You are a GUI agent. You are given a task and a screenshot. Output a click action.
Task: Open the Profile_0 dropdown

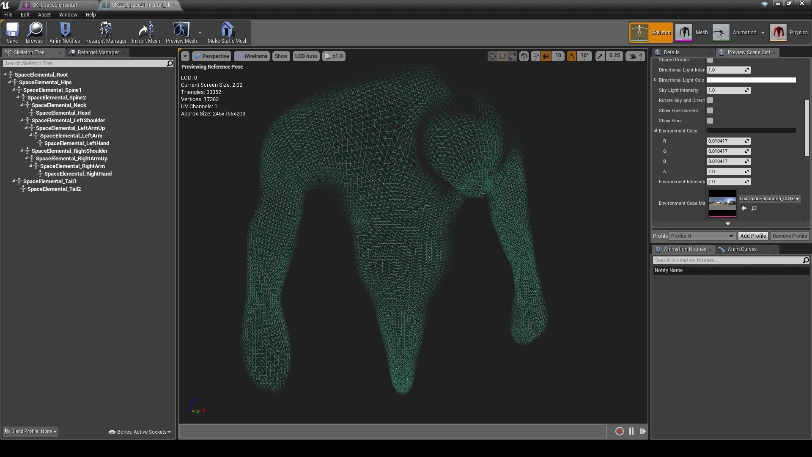click(x=702, y=236)
